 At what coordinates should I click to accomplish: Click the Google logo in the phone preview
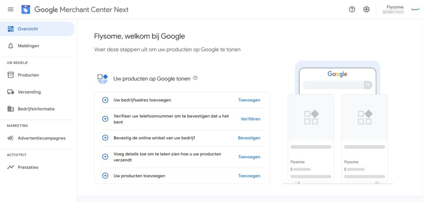(x=337, y=74)
